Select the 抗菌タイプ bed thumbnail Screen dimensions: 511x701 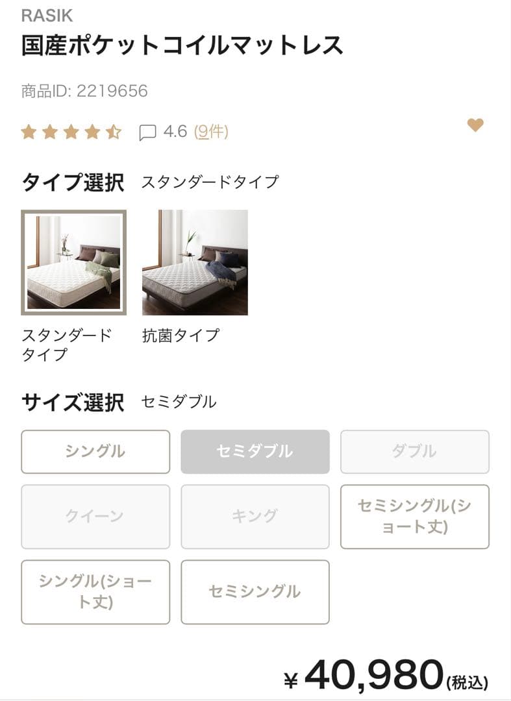pos(195,262)
